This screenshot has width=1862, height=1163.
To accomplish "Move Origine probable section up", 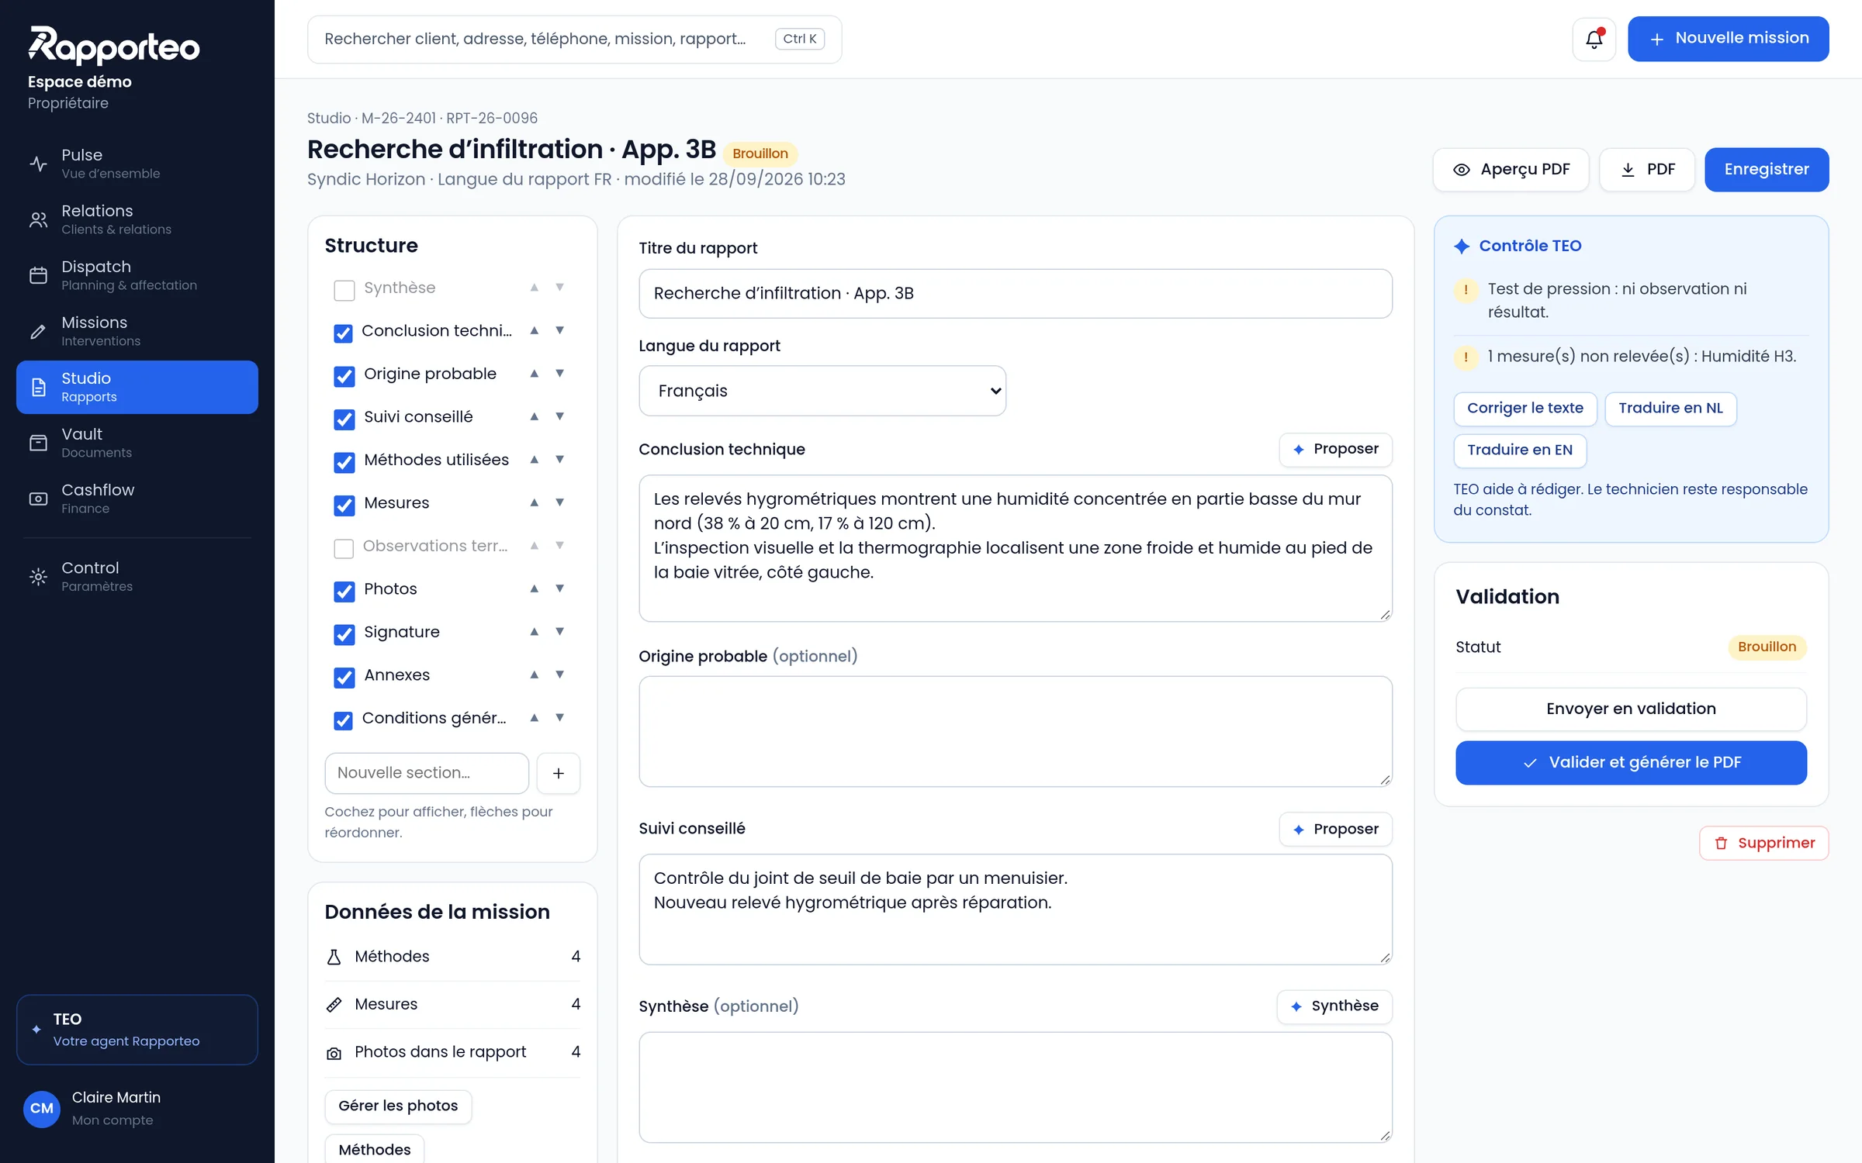I will [x=534, y=374].
